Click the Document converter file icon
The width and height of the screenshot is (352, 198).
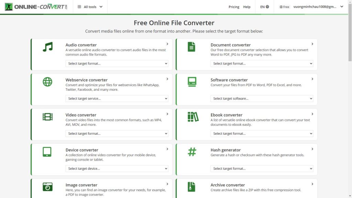[191, 47]
